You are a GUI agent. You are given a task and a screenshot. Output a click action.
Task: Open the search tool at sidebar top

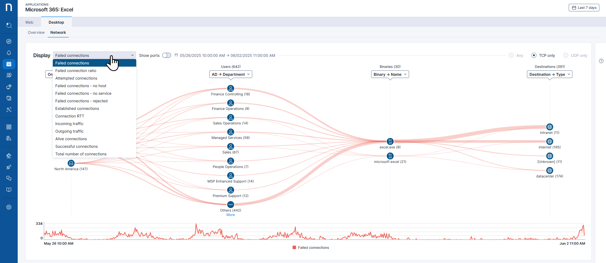9,26
